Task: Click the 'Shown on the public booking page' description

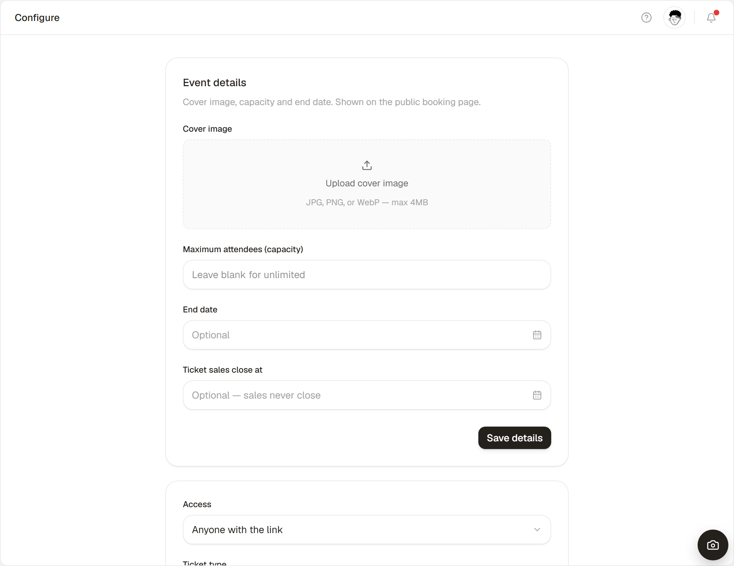Action: point(408,102)
